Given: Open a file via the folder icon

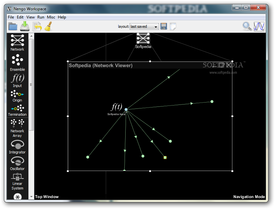Looking at the screenshot, I should pyautogui.click(x=13, y=26).
